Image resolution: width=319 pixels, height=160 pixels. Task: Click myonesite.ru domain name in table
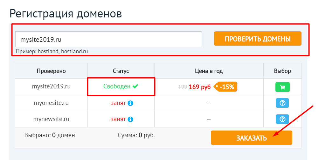coord(51,103)
